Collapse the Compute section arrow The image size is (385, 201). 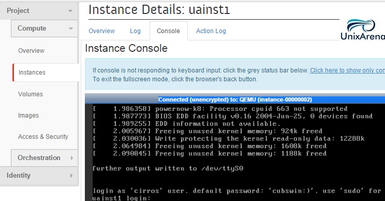click(71, 28)
